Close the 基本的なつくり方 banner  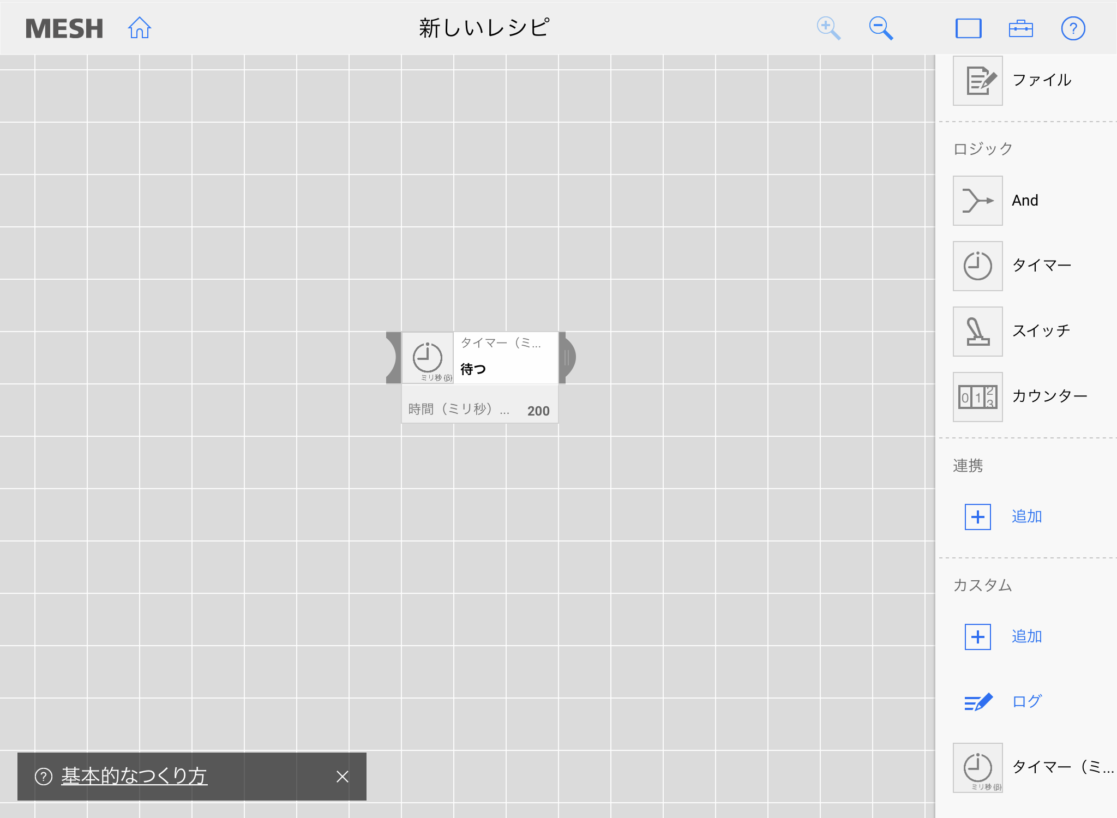tap(343, 777)
